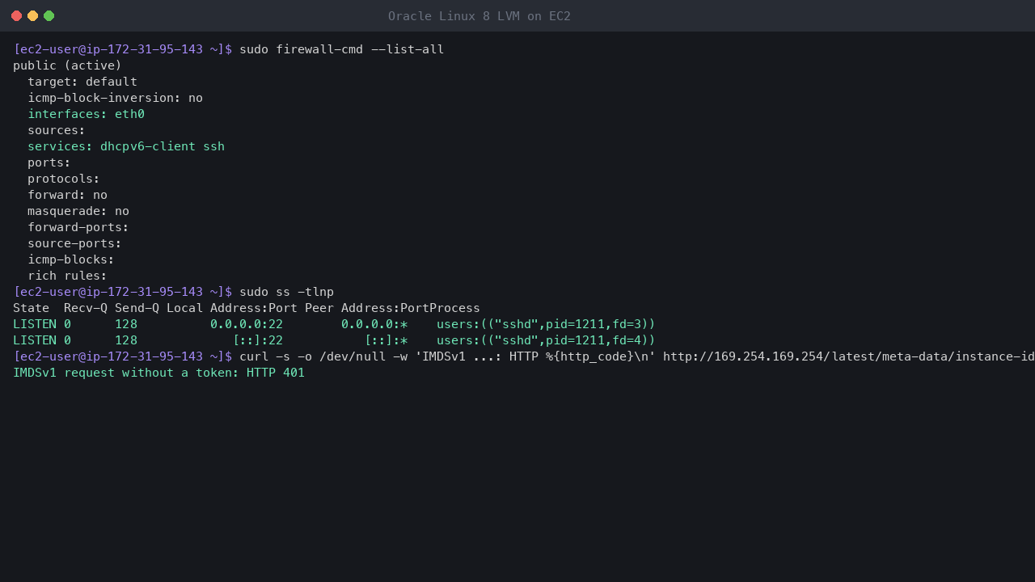Click the 'source-ports:' line
This screenshot has width=1035, height=582.
tap(74, 243)
